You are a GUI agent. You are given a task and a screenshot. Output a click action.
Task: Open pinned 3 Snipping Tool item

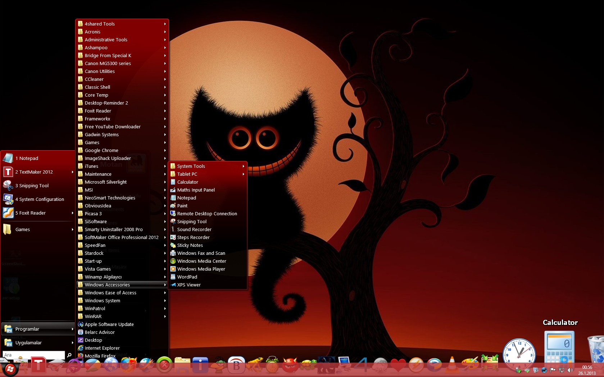(x=38, y=185)
